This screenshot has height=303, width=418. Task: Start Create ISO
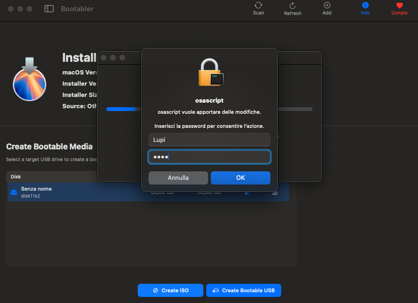(171, 290)
